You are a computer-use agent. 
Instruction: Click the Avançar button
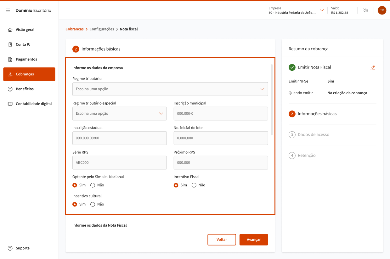pyautogui.click(x=254, y=240)
